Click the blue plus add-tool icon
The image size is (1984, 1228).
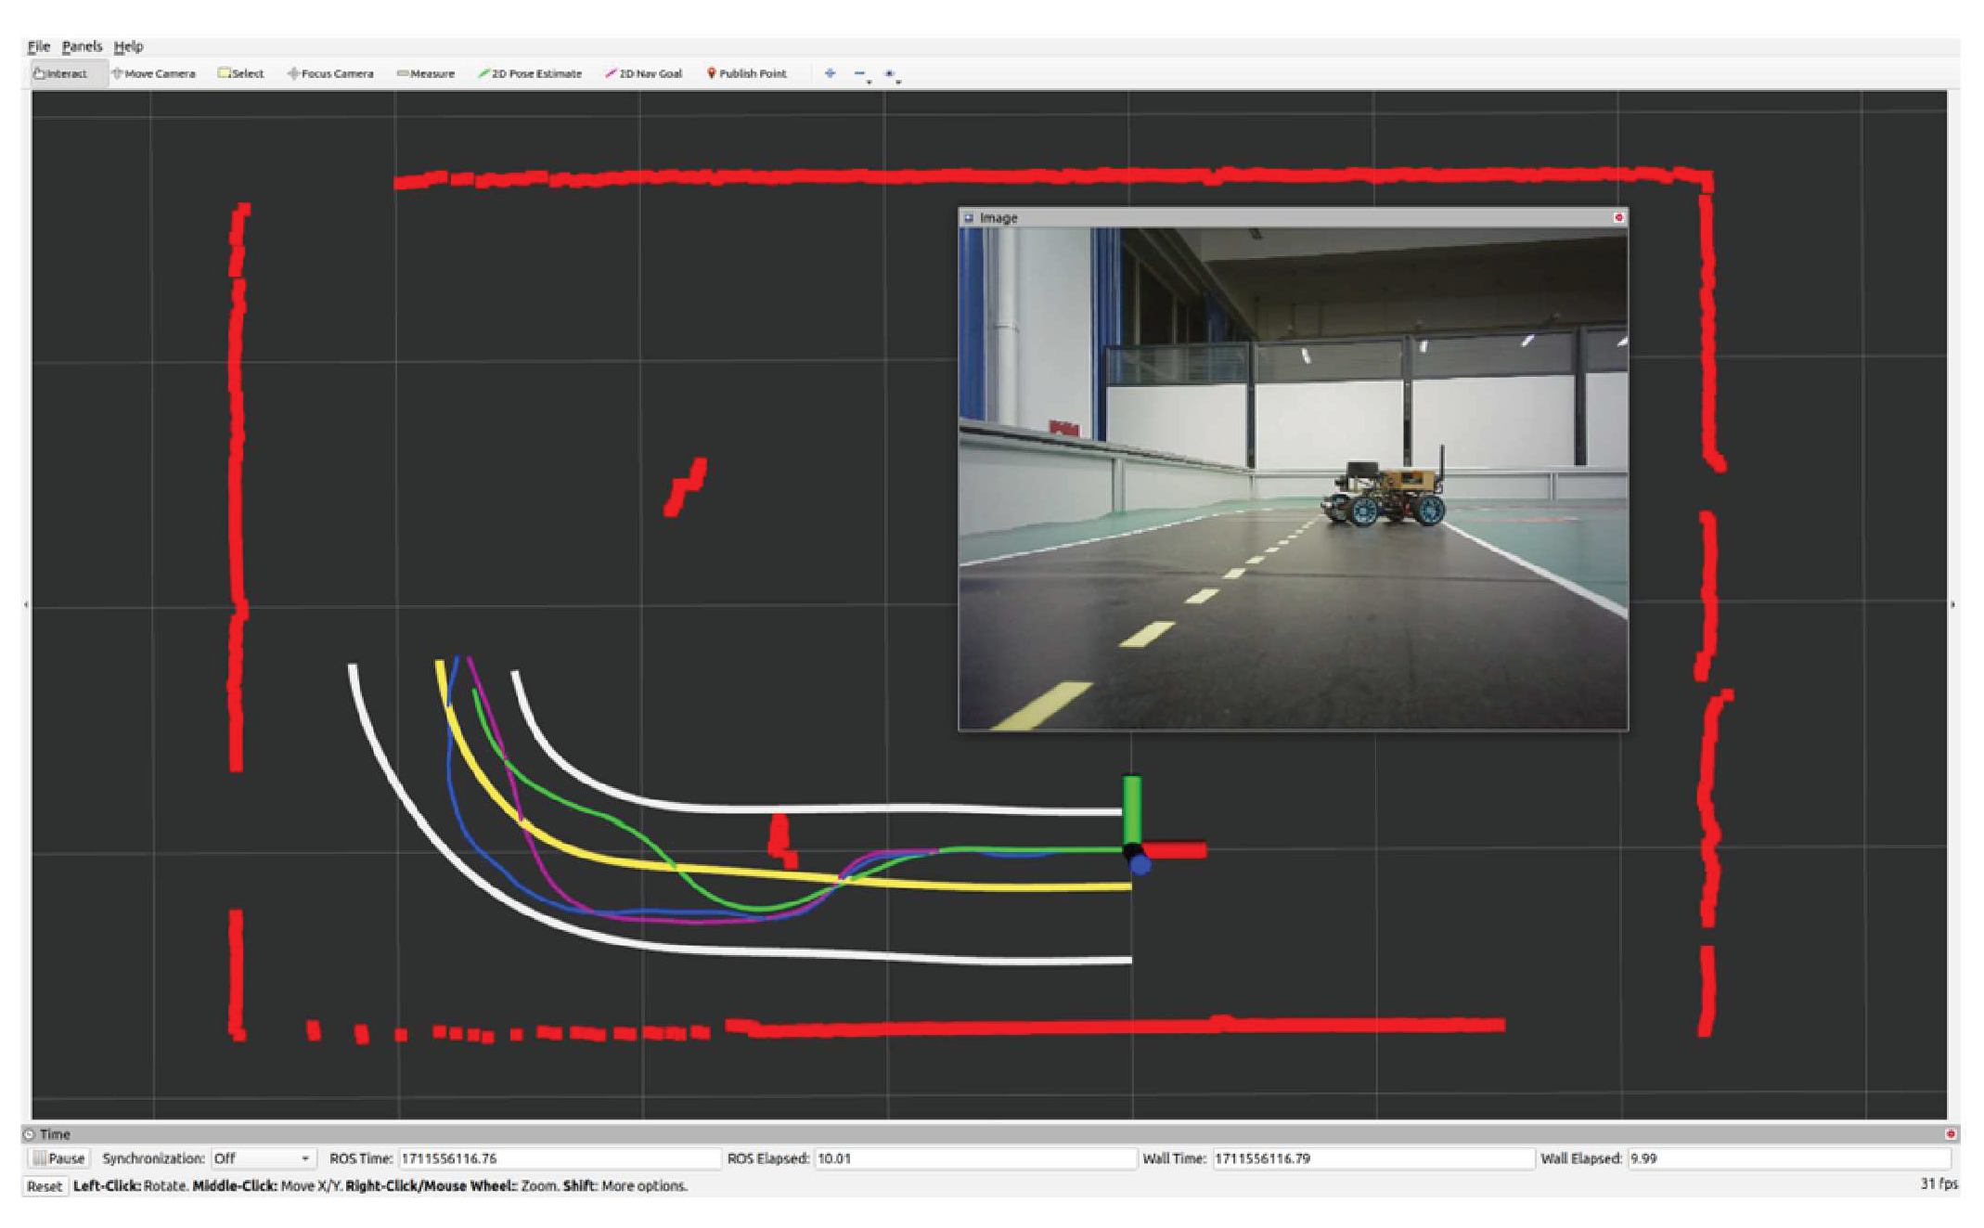tap(830, 73)
